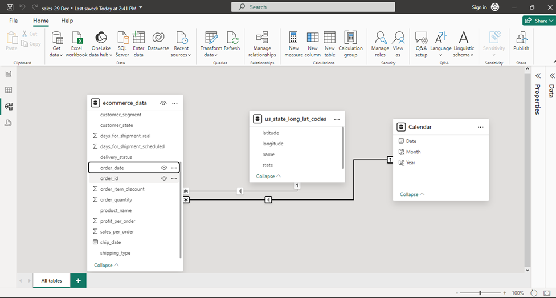Create a New table

(x=329, y=44)
